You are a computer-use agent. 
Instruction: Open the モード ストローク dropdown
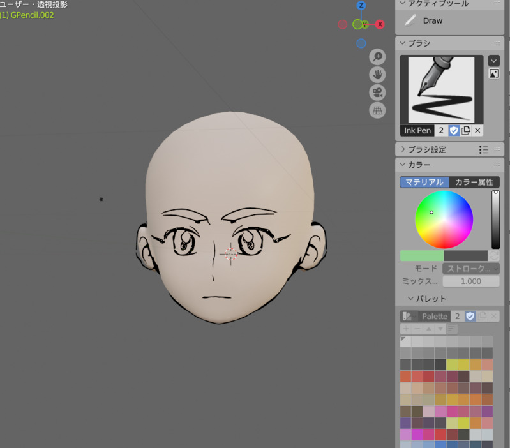[x=470, y=269]
